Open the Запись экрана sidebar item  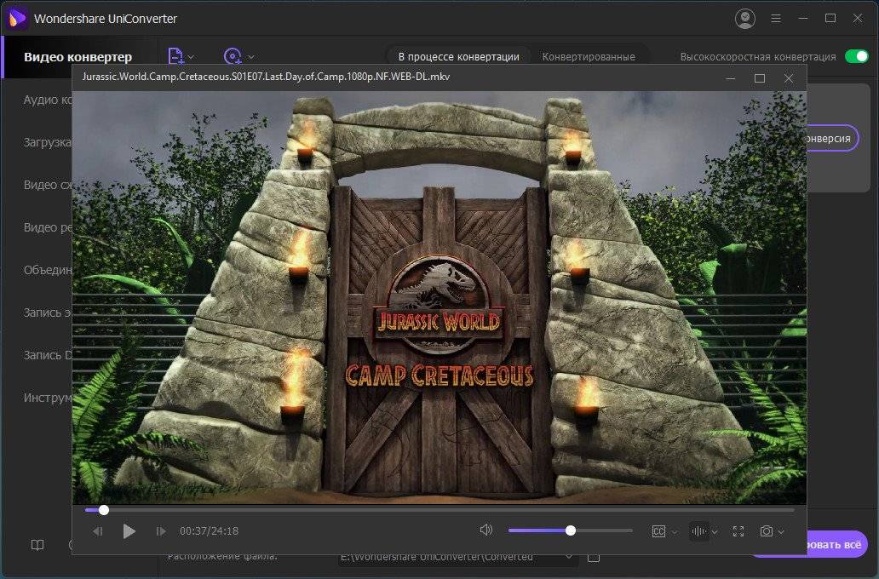click(x=48, y=312)
